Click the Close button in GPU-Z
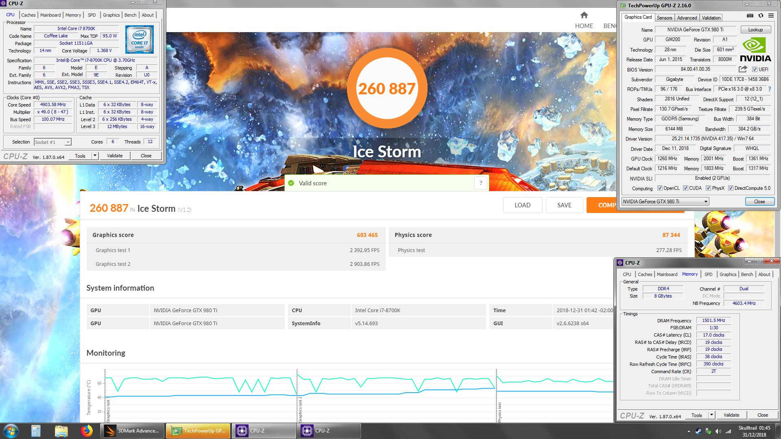This screenshot has width=781, height=439. (x=759, y=202)
